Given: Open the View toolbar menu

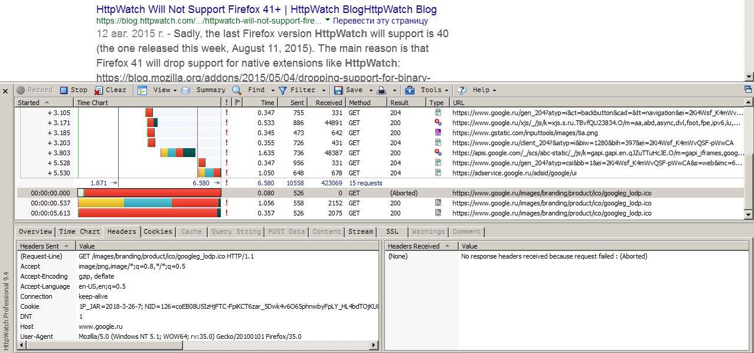Looking at the screenshot, I should tap(157, 90).
